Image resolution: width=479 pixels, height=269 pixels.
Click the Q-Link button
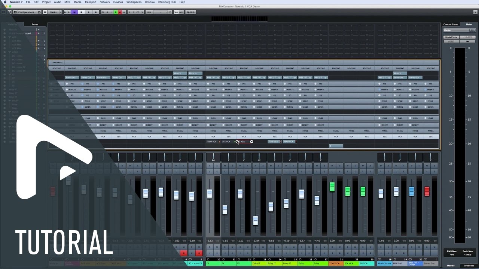(x=190, y=12)
